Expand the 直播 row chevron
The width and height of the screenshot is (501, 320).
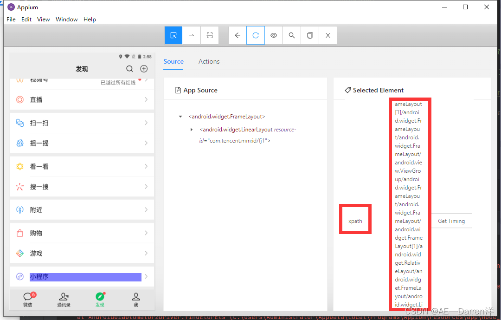click(146, 99)
